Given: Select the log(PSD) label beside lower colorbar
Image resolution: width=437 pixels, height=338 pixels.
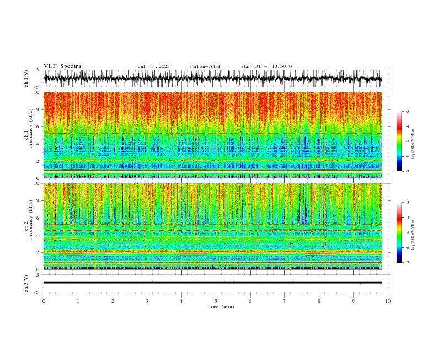Looking at the screenshot, I should click(x=413, y=235).
